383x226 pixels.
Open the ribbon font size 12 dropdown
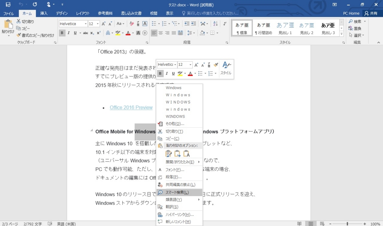coord(98,24)
